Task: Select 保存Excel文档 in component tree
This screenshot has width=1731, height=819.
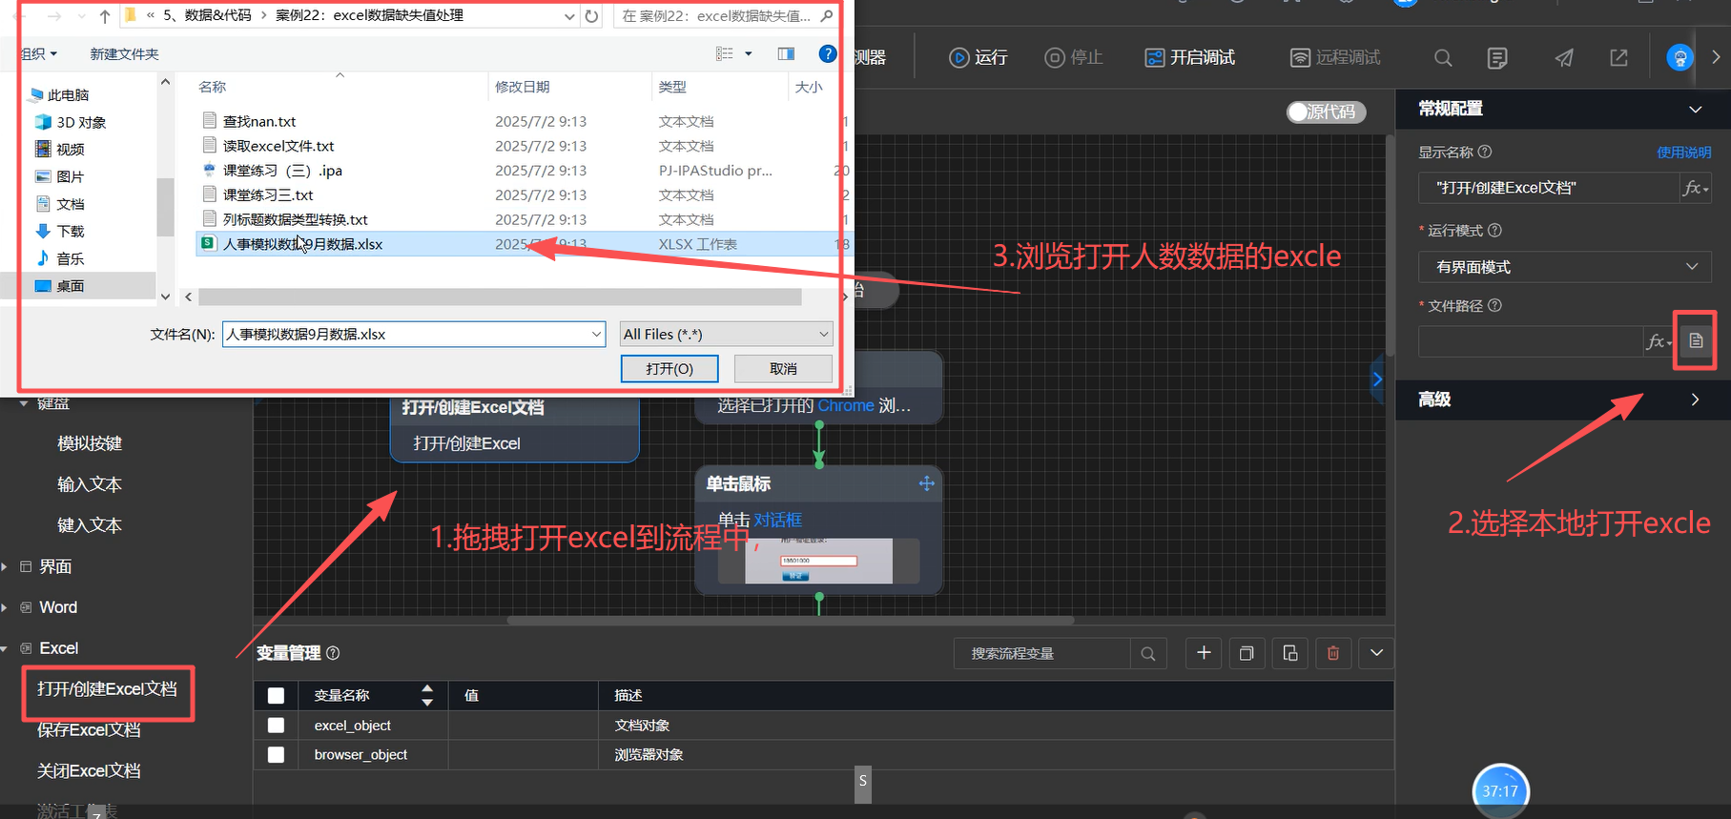Action: pyautogui.click(x=89, y=729)
